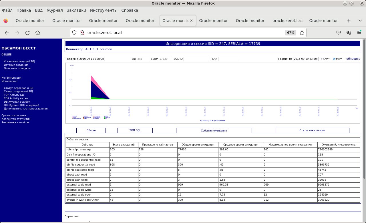Open the Firefox application menu
The image size is (366, 223).
359,33
